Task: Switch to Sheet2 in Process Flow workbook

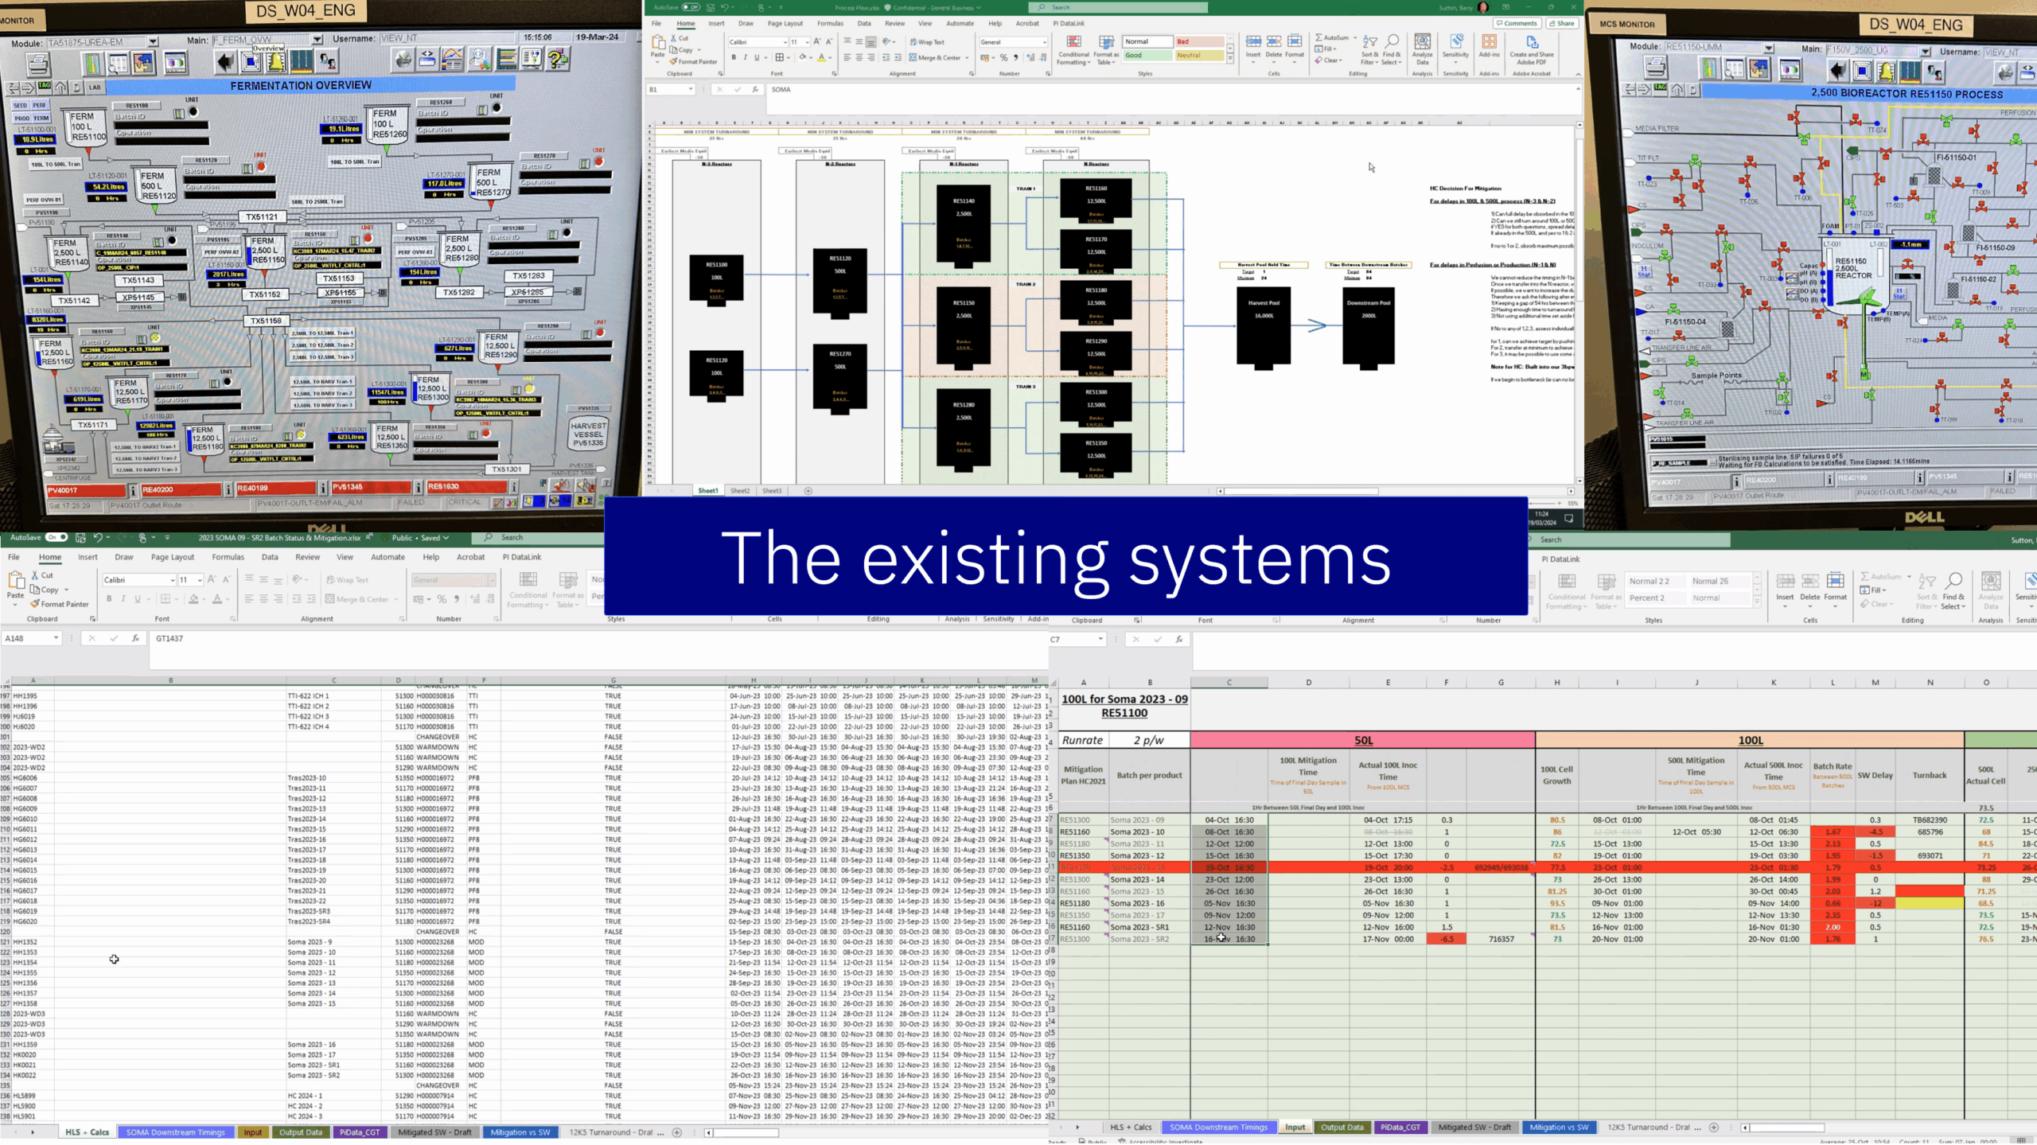Action: point(740,491)
